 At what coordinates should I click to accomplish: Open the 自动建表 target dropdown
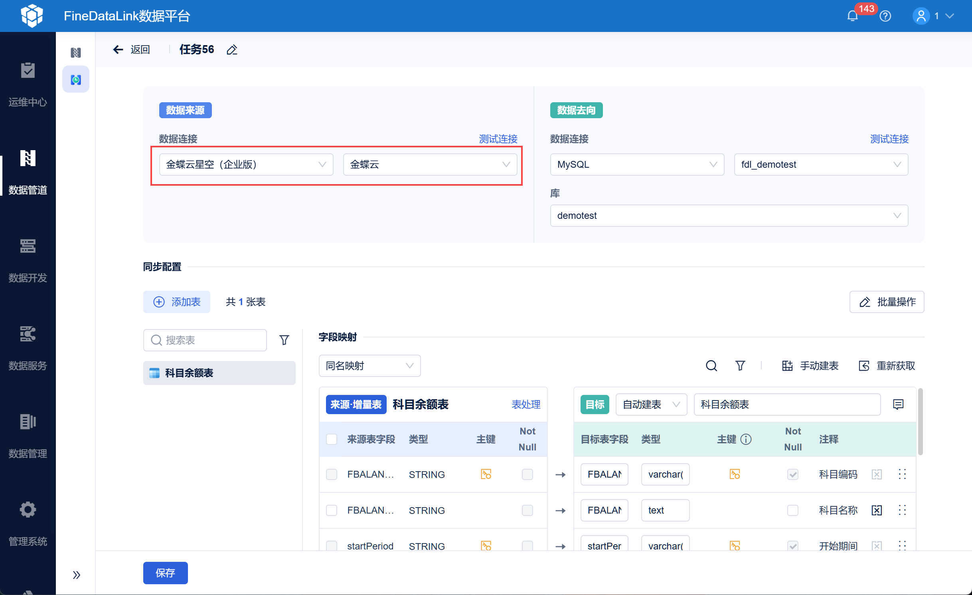click(651, 405)
